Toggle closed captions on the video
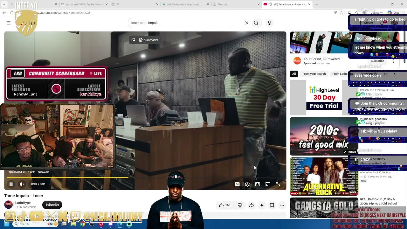The image size is (407, 229). point(237,184)
